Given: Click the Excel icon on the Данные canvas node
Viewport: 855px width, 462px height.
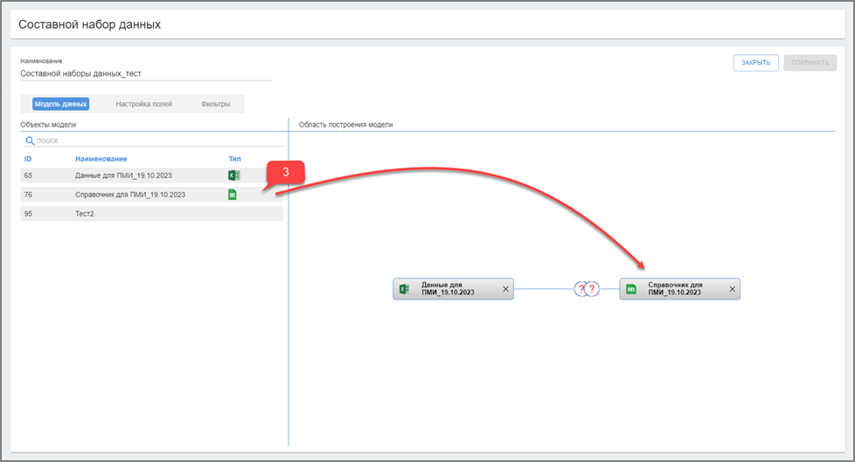Looking at the screenshot, I should 404,289.
